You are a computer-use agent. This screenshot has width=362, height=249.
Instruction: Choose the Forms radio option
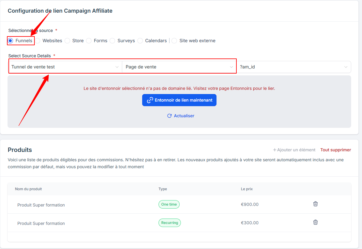coord(89,41)
